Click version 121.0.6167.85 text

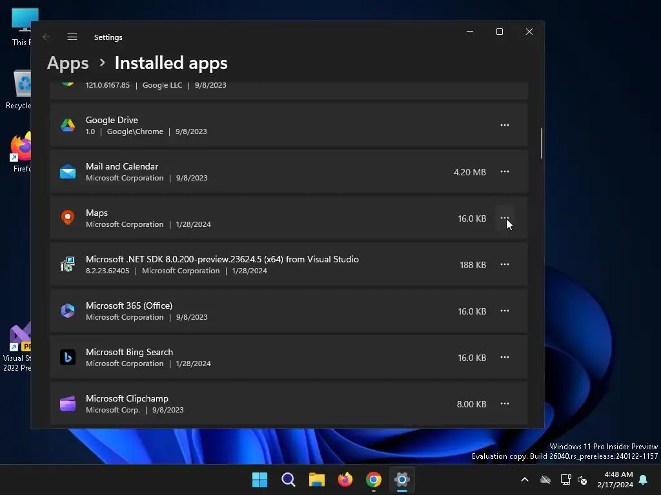click(x=108, y=85)
